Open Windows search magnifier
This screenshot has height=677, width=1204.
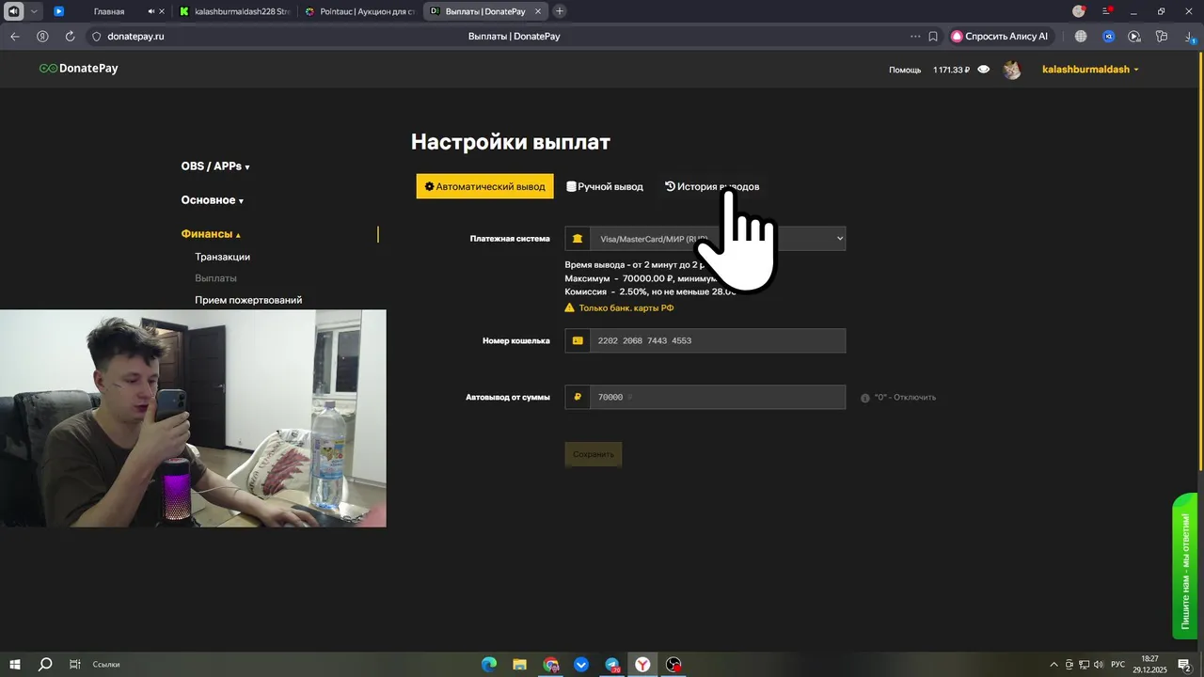pyautogui.click(x=45, y=665)
